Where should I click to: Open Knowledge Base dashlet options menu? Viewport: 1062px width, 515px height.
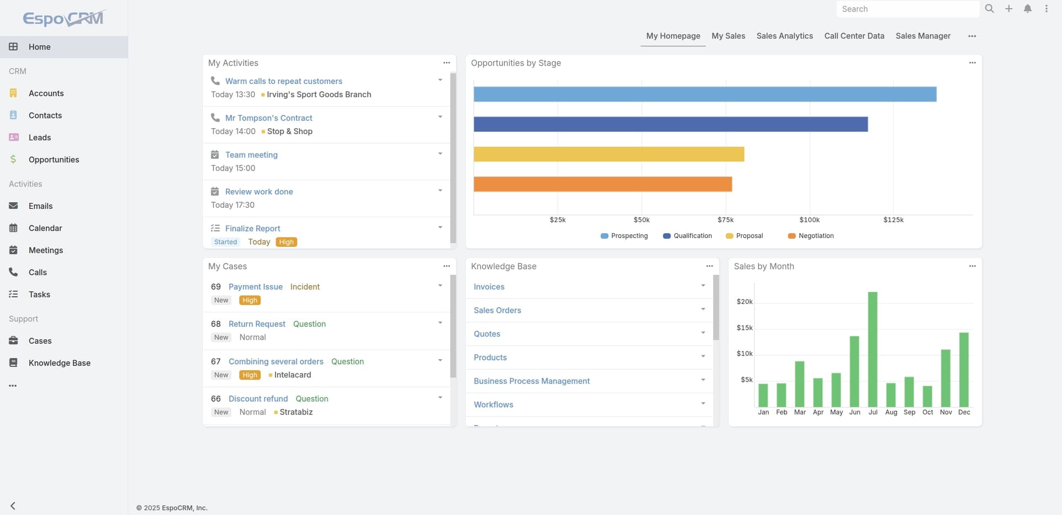coord(710,266)
